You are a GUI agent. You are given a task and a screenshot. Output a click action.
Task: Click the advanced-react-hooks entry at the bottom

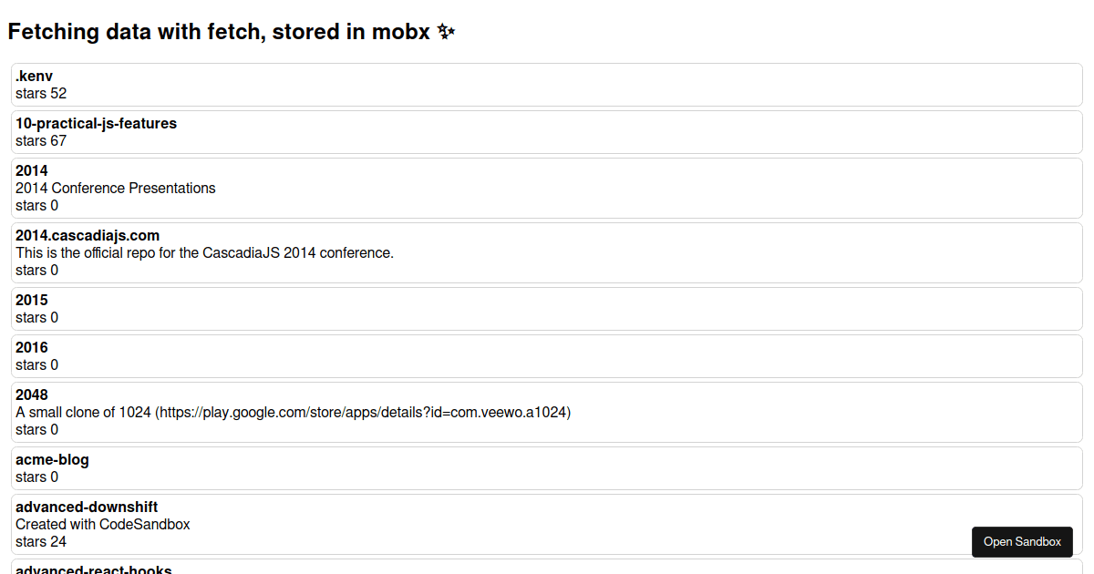point(94,569)
